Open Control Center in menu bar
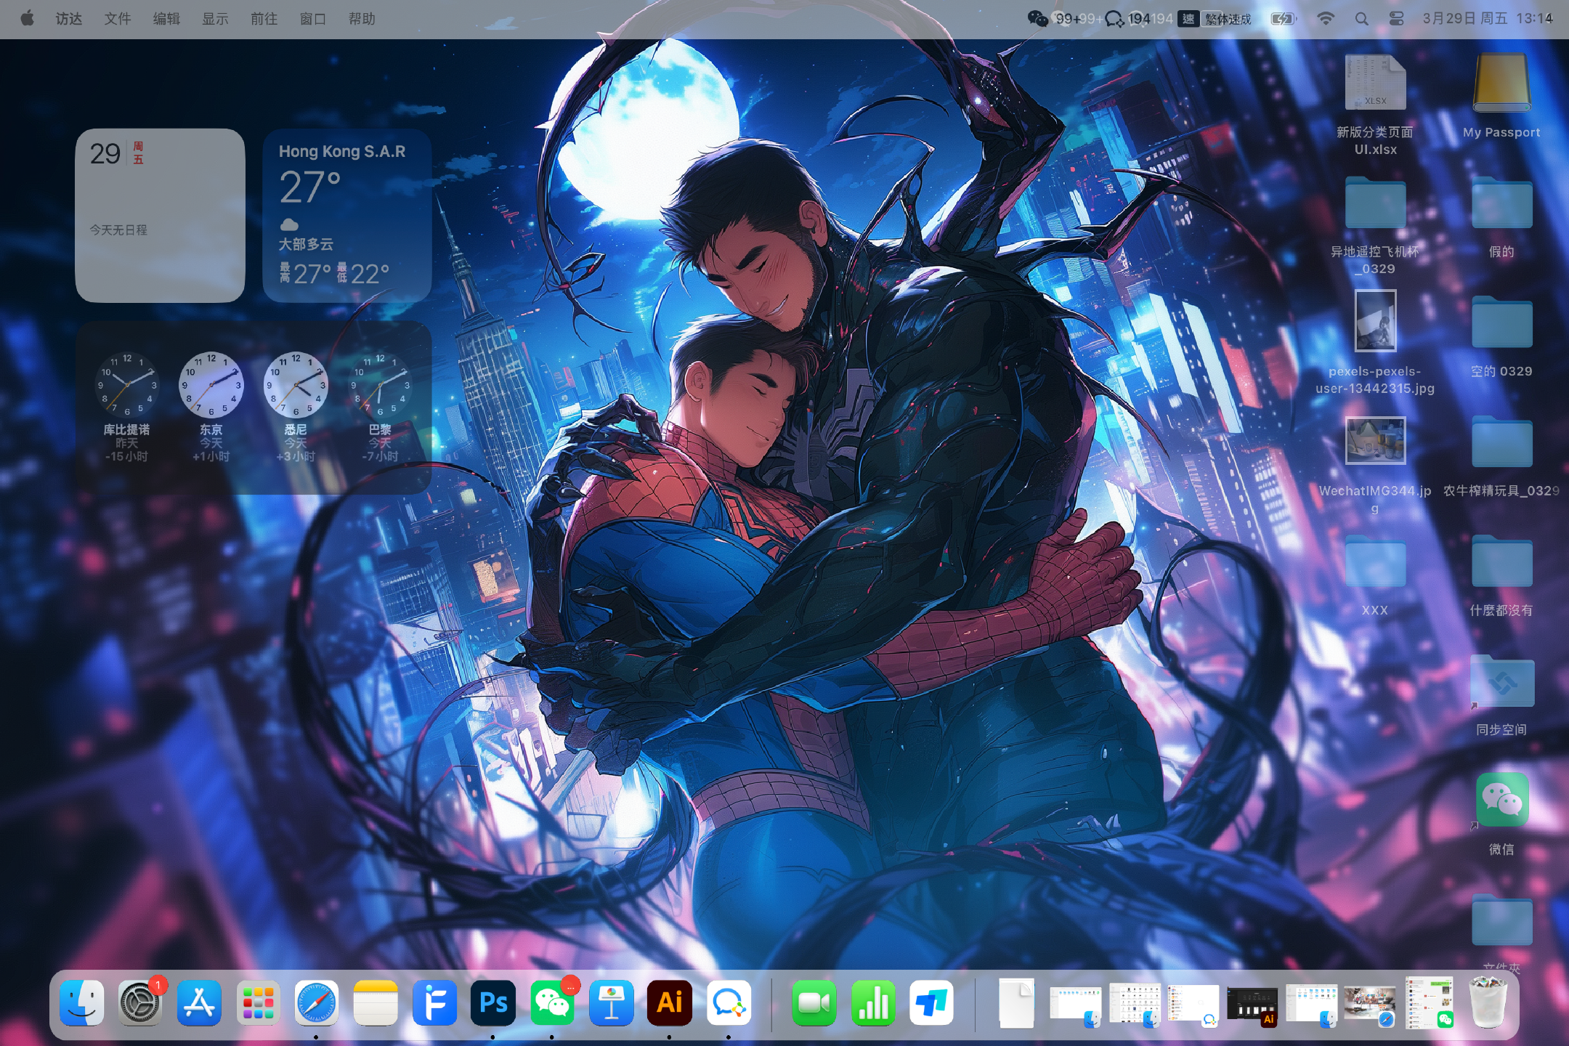 (1396, 19)
